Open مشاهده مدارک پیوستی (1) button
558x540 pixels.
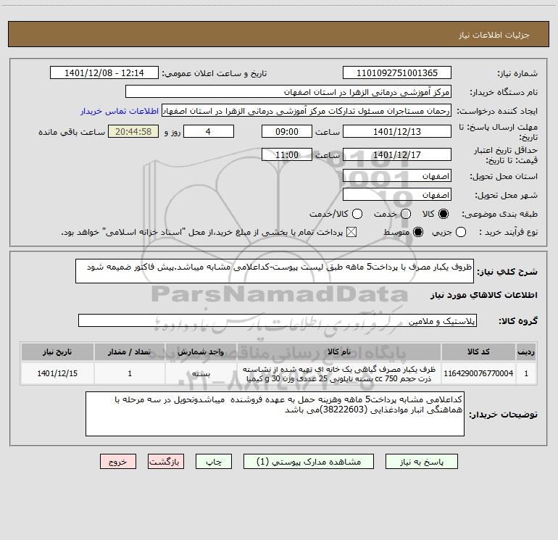pyautogui.click(x=309, y=462)
